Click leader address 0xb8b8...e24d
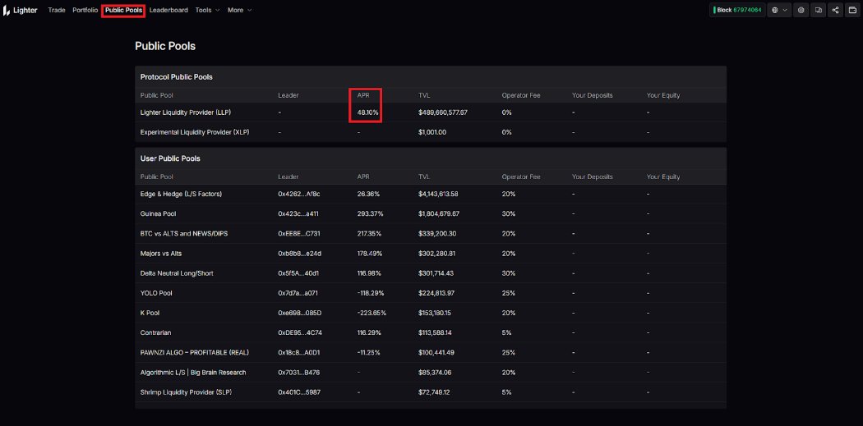Image resolution: width=863 pixels, height=426 pixels. tap(299, 254)
